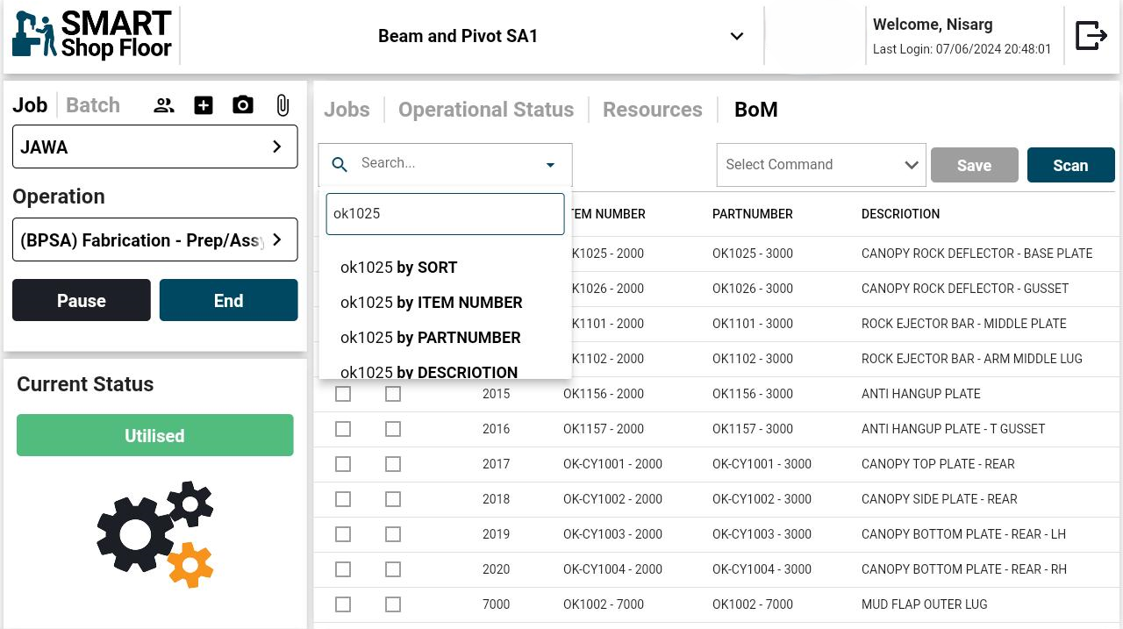Open the camera icon
The height and width of the screenshot is (629, 1123).
click(243, 106)
